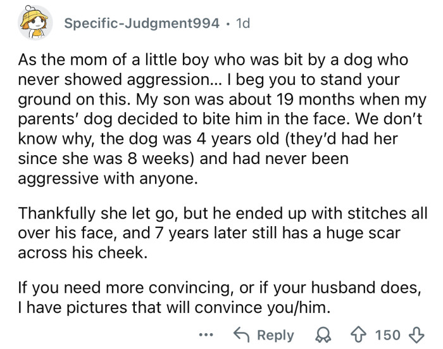Click the "1d" comment timestamp
Screen dimensions: 443x349
(x=242, y=23)
